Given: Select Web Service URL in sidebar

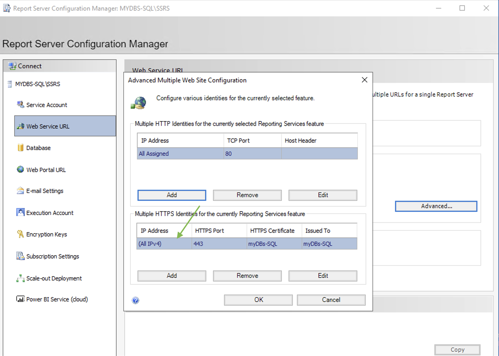Looking at the screenshot, I should pyautogui.click(x=65, y=126).
